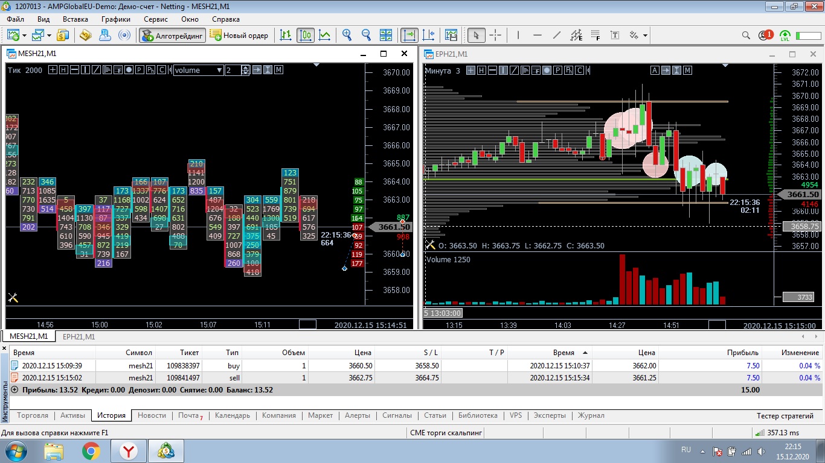Open chart template save icon

pos(451,35)
